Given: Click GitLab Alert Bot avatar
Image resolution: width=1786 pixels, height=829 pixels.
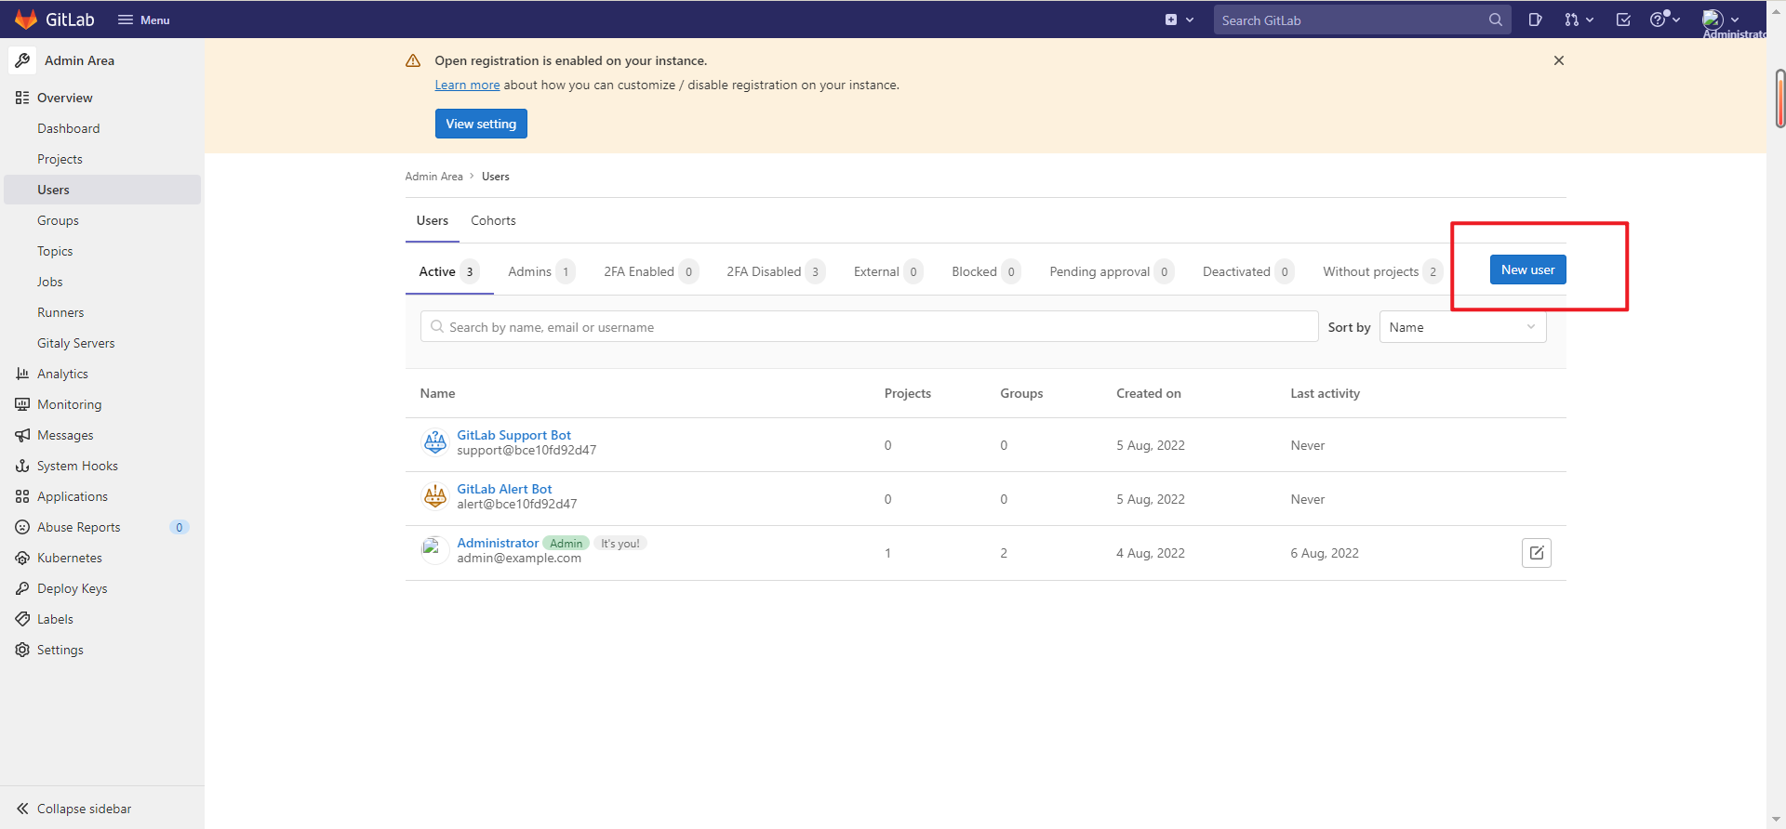Looking at the screenshot, I should tap(434, 496).
